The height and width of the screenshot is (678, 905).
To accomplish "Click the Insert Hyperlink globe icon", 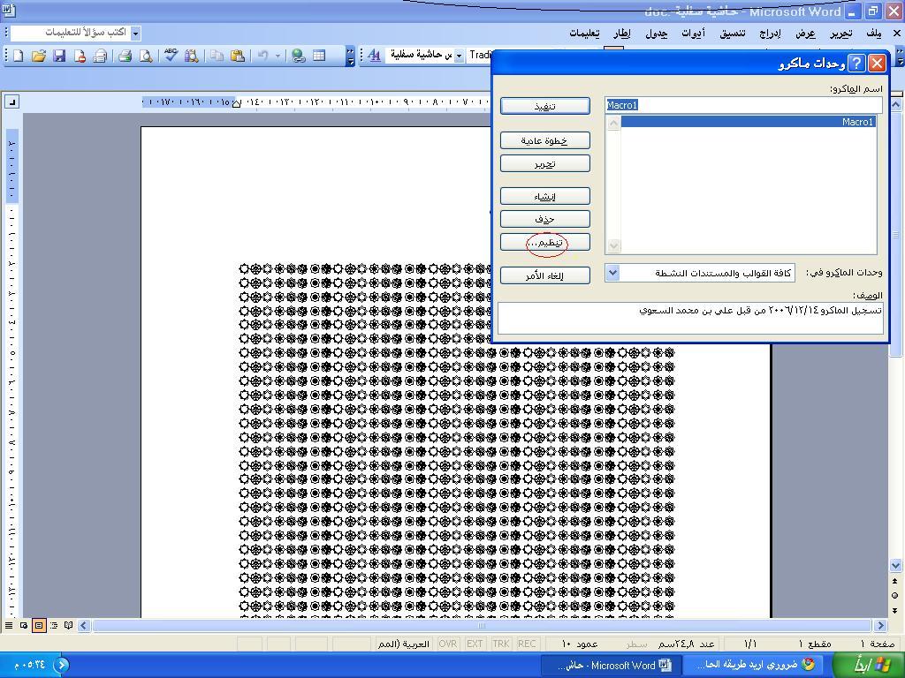I will (x=299, y=56).
